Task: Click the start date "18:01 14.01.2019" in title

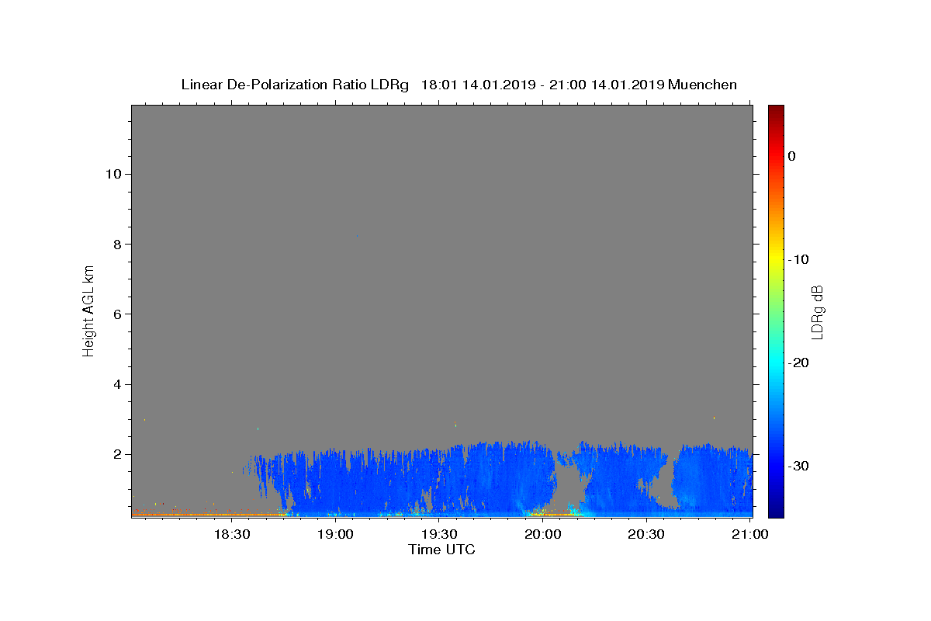Action: pyautogui.click(x=478, y=85)
